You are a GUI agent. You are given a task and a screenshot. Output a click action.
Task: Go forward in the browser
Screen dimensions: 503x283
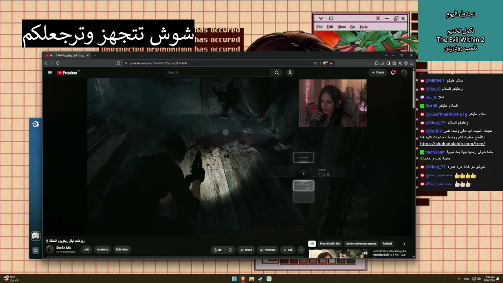coord(51,63)
